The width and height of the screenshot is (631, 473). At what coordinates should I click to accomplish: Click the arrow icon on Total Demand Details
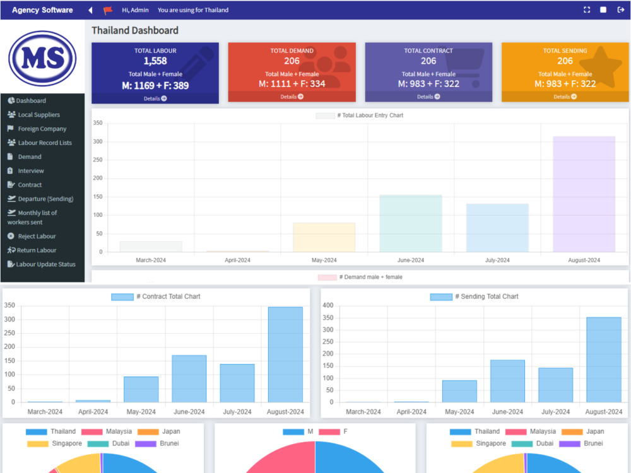tap(300, 96)
